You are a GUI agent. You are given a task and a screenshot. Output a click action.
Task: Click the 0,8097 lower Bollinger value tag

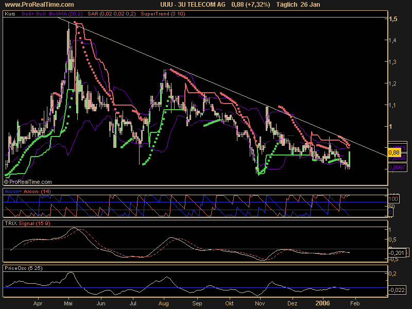[397, 167]
